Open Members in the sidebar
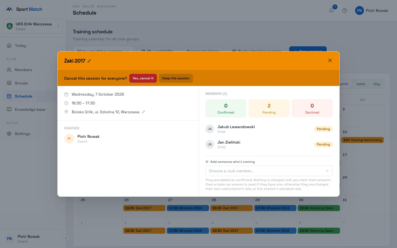Image resolution: width=397 pixels, height=248 pixels. [x=33, y=70]
